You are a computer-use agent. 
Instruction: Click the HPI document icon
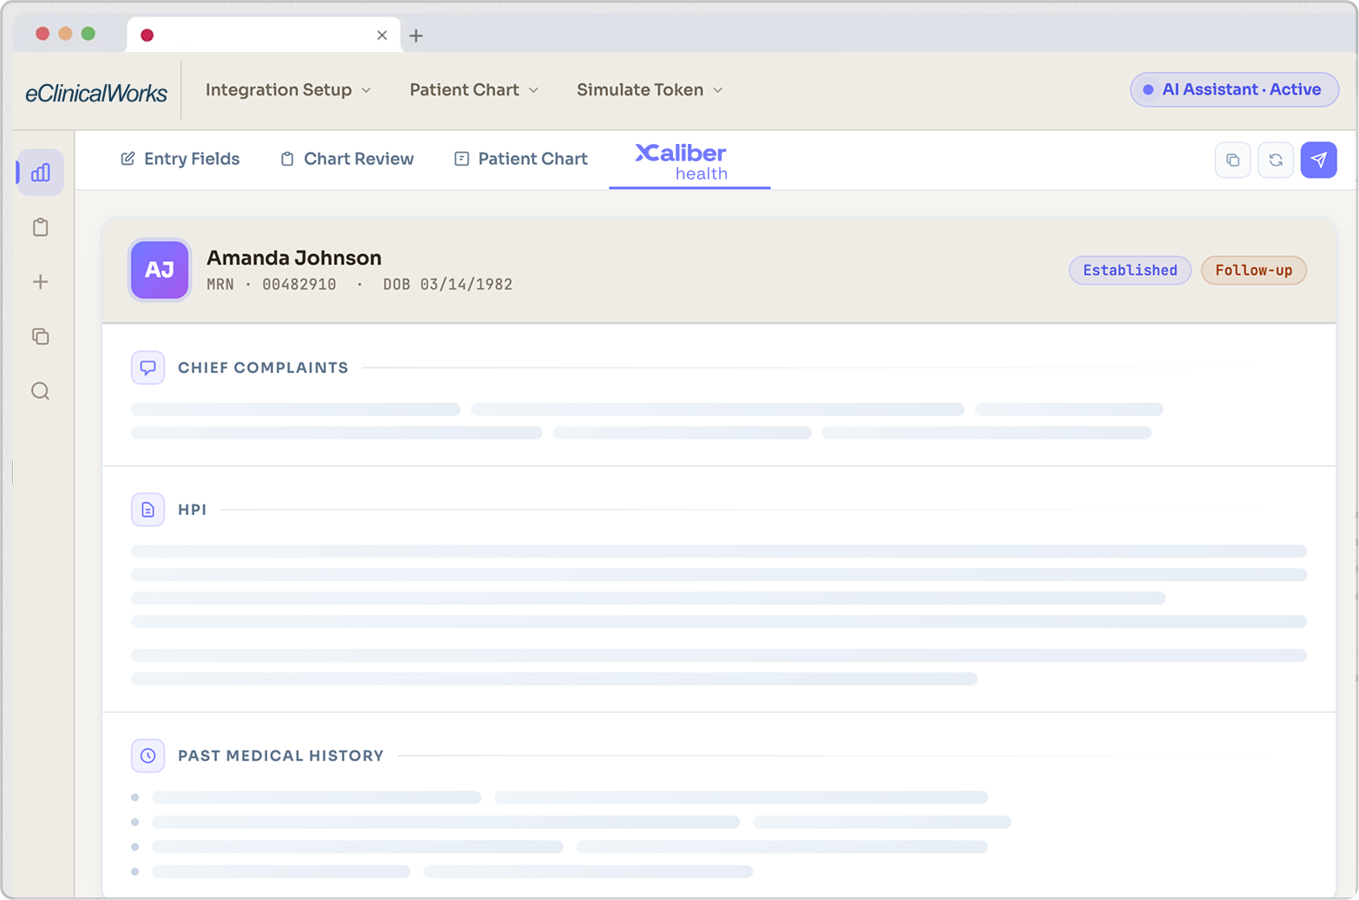tap(148, 510)
